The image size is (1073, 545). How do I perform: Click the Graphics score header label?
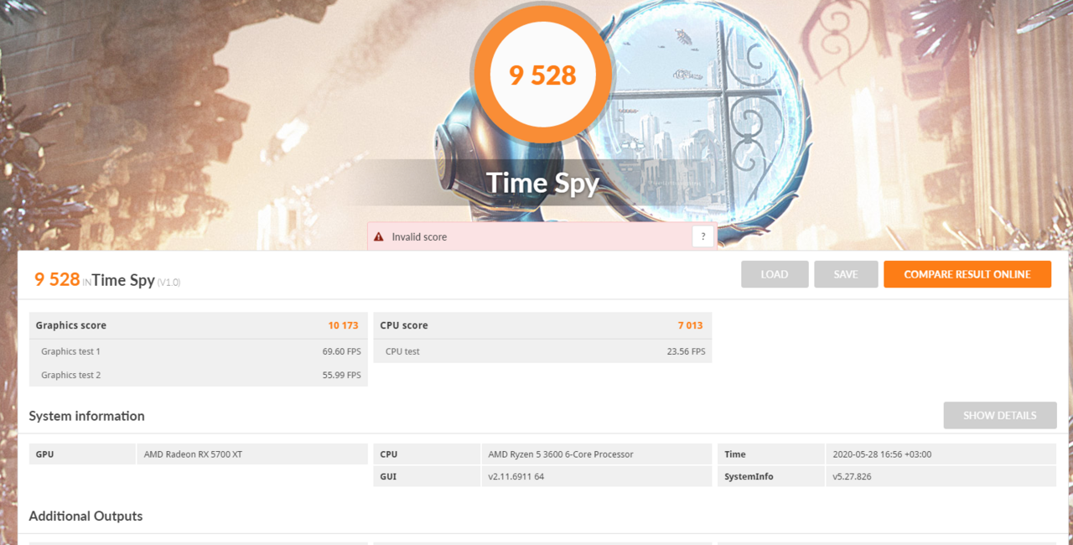pyautogui.click(x=70, y=325)
